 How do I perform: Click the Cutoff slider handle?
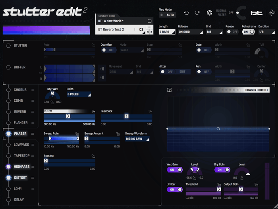[x=68, y=116]
